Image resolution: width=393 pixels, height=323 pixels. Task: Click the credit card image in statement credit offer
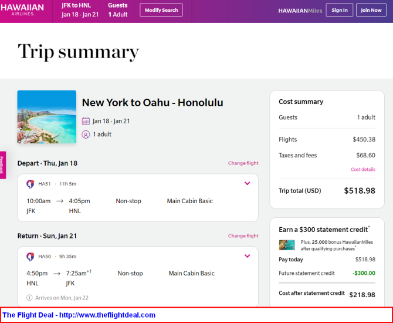pyautogui.click(x=287, y=245)
